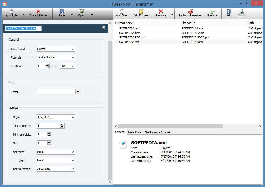Image resolution: width=265 pixels, height=187 pixels.
Task: Close the Insert Text and Number rule
Action: point(104,28)
